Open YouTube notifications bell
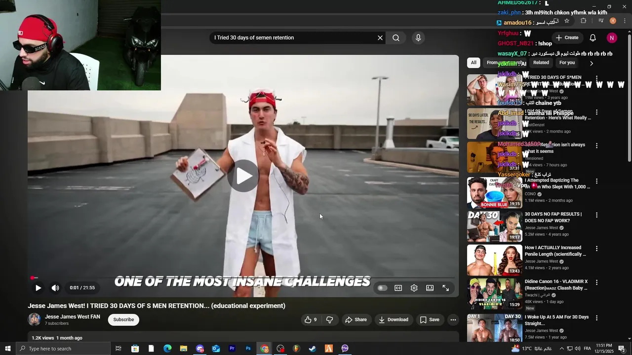Screen dimensions: 632x355 pyautogui.click(x=593, y=38)
